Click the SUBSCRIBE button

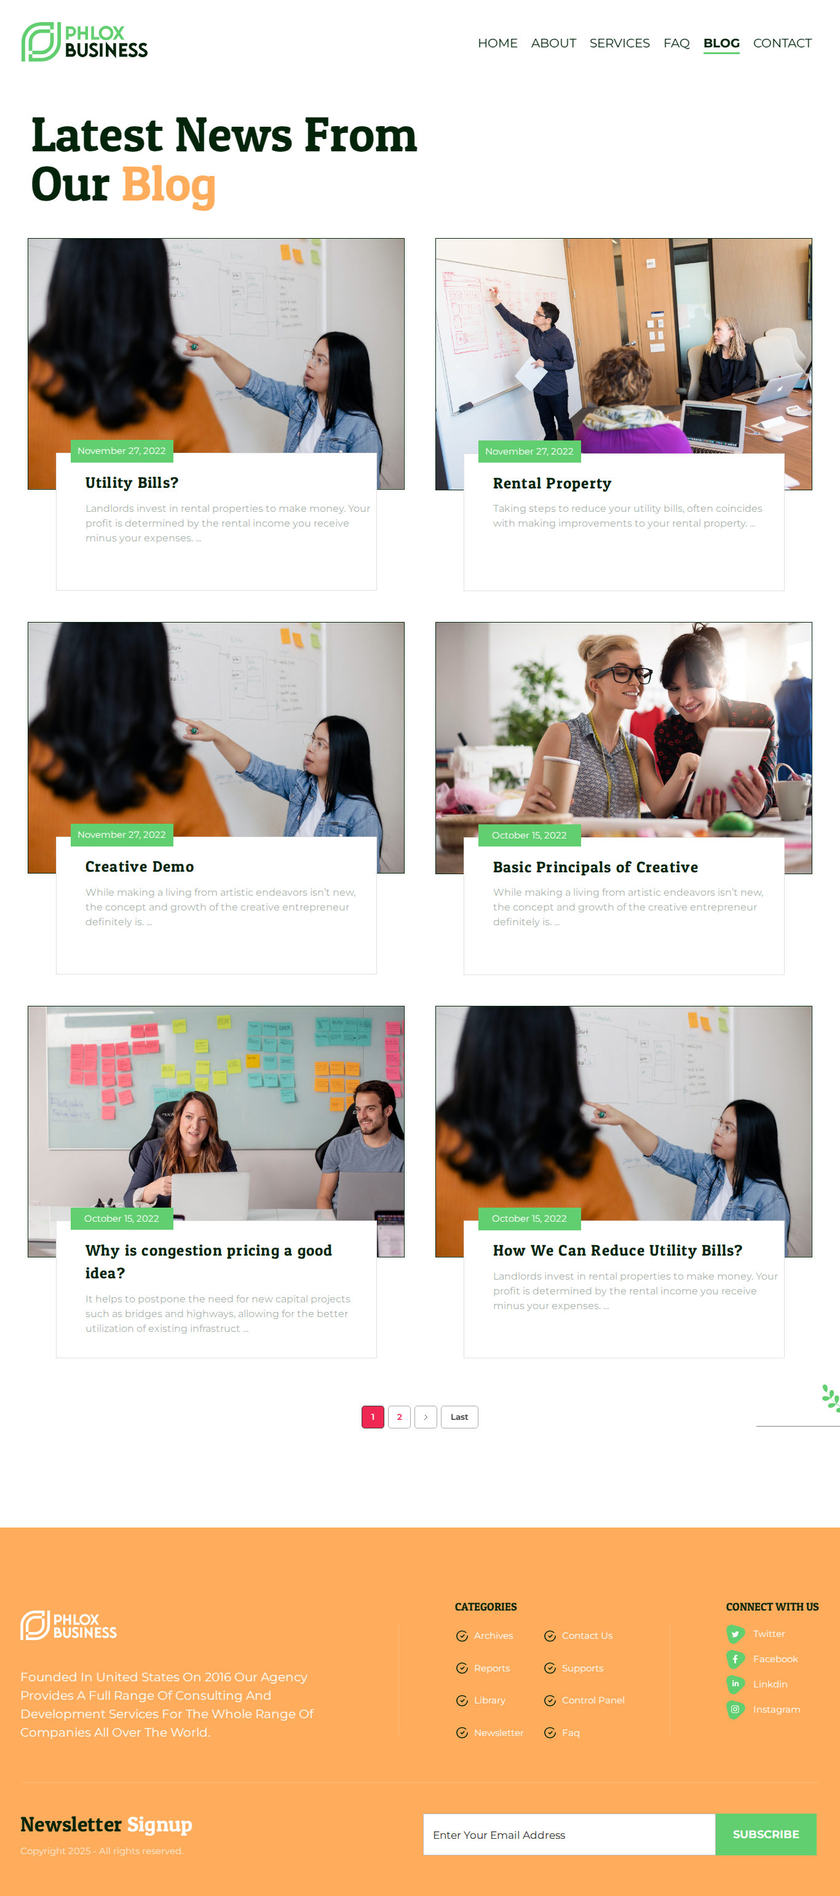(766, 1835)
